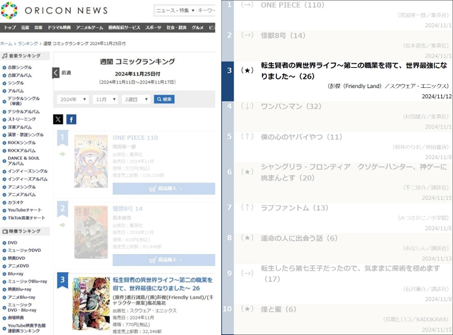This screenshot has width=453, height=335.
Task: Open 劇場映画 ranking in sidebar
Action: click(x=16, y=318)
